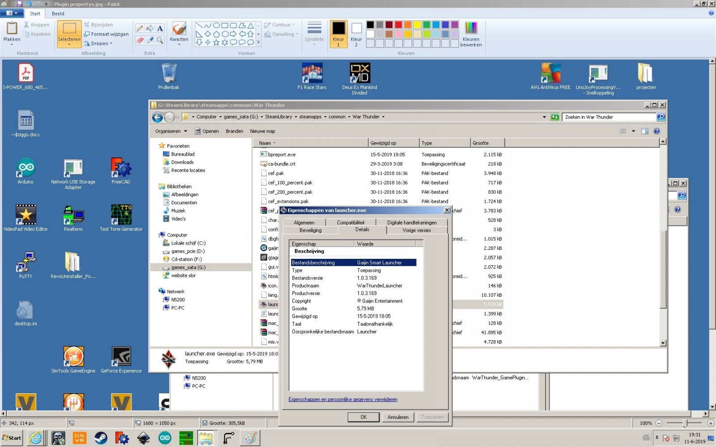This screenshot has height=447, width=716.
Task: Select the Magnifier tool
Action: (x=160, y=40)
